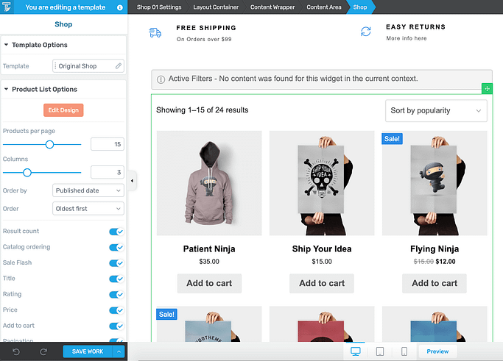
Task: Switch to desktop preview icon
Action: point(356,351)
